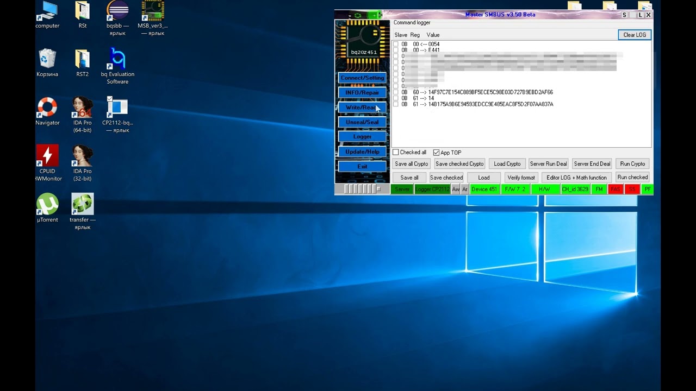This screenshot has width=696, height=391.
Task: Click the Run checked button
Action: click(x=632, y=178)
